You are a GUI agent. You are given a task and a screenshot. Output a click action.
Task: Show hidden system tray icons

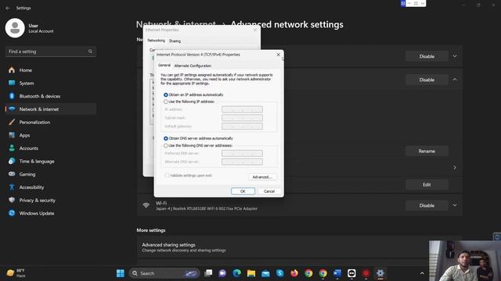tap(422, 273)
